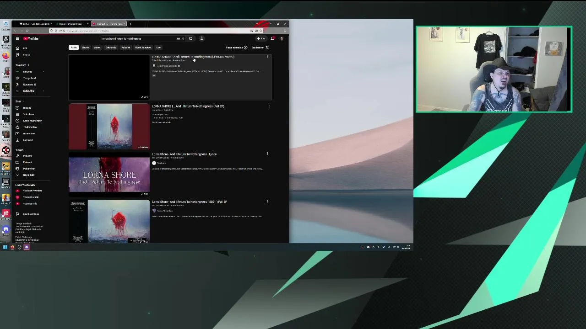Select the 'Videot' filter chip
Image resolution: width=586 pixels, height=329 pixels.
coord(97,48)
